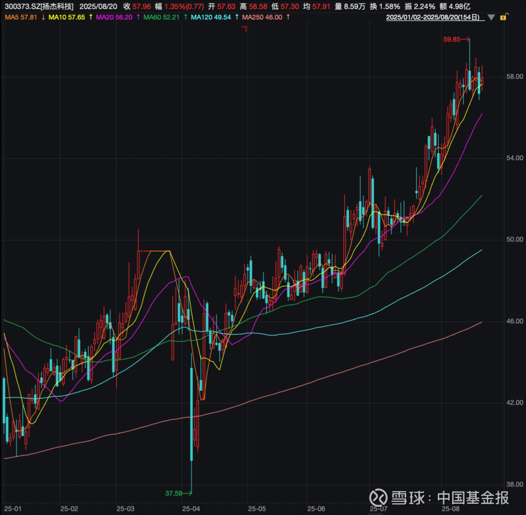The image size is (526, 515).
Task: Click the closing price 57.96
Action: coord(142,6)
